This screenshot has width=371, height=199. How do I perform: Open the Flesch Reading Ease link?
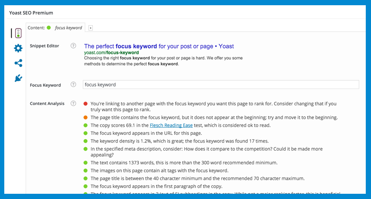tap(171, 125)
